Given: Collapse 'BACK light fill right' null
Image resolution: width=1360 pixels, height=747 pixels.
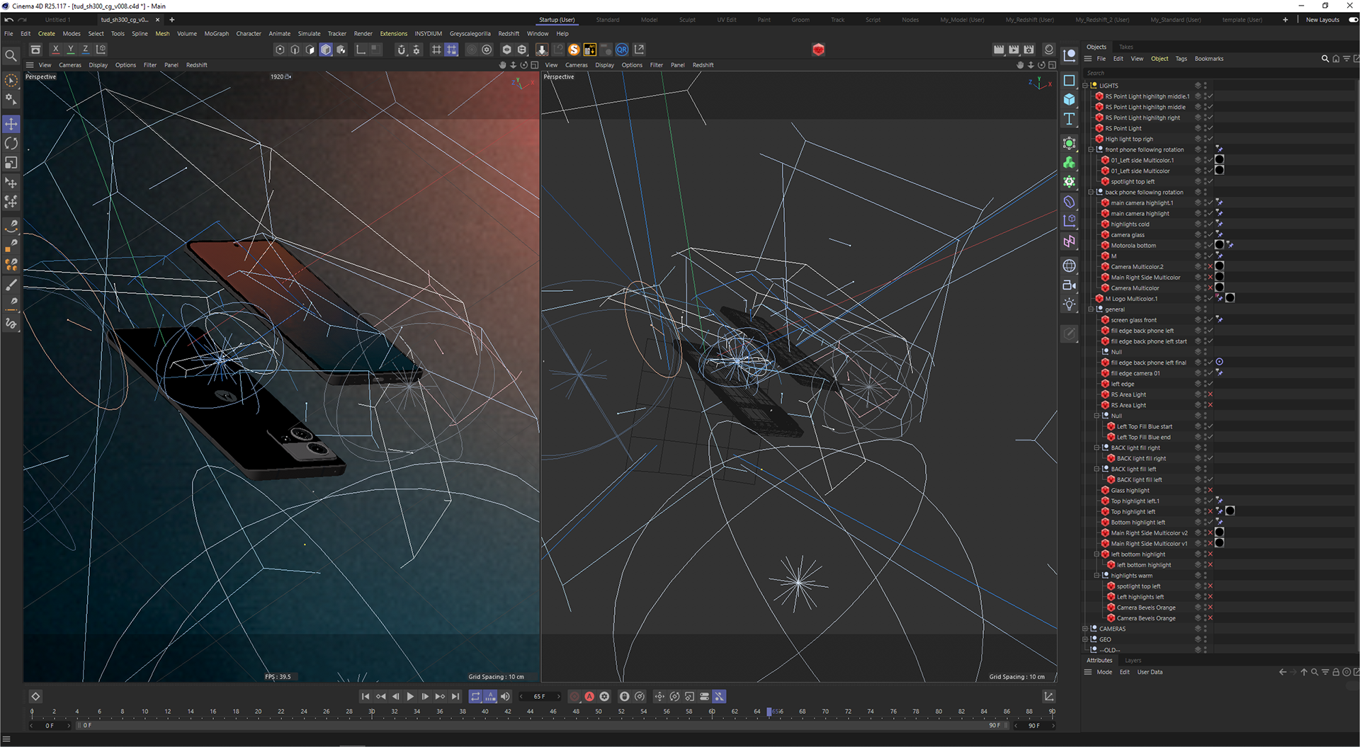Looking at the screenshot, I should point(1096,448).
